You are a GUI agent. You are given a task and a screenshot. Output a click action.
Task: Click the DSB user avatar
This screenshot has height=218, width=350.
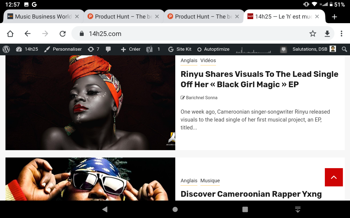[333, 49]
